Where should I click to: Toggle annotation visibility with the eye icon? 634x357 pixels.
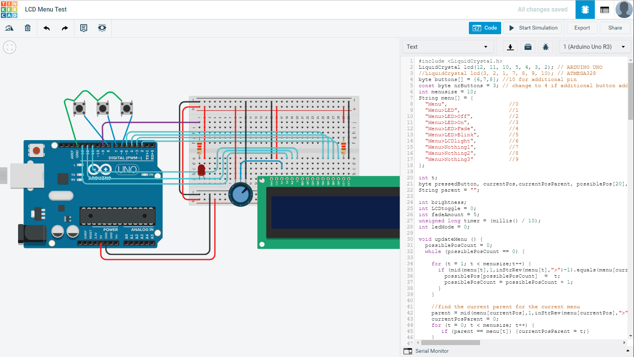click(102, 28)
